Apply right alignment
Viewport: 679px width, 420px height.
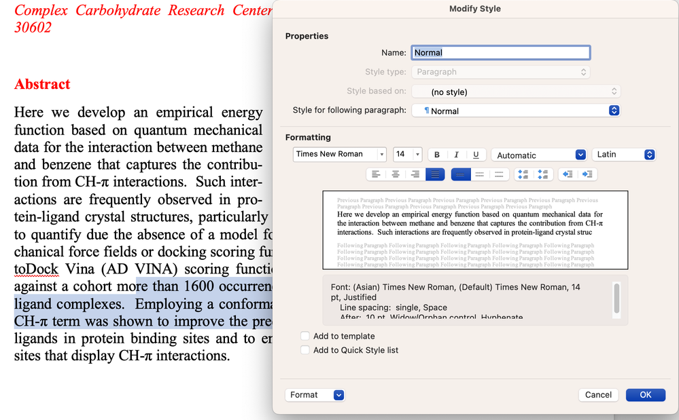point(414,174)
